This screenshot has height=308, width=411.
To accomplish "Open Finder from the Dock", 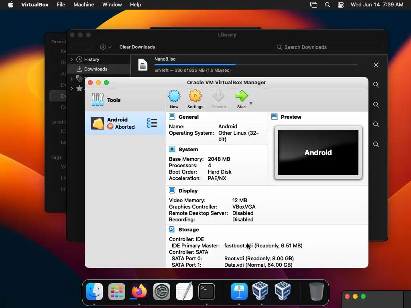I will (94, 292).
